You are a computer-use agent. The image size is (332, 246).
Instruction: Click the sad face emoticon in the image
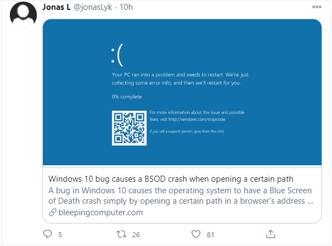tap(117, 55)
